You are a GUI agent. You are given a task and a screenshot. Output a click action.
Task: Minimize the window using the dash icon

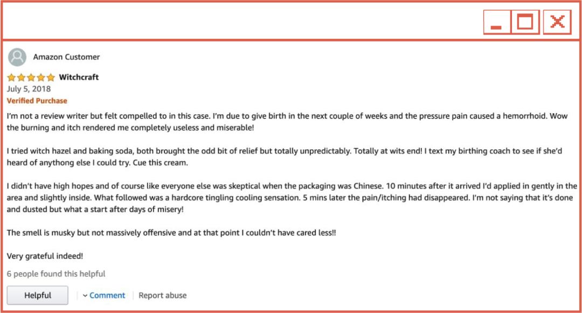[x=496, y=23]
